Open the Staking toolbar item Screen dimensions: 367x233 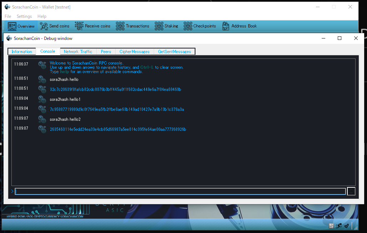click(166, 26)
